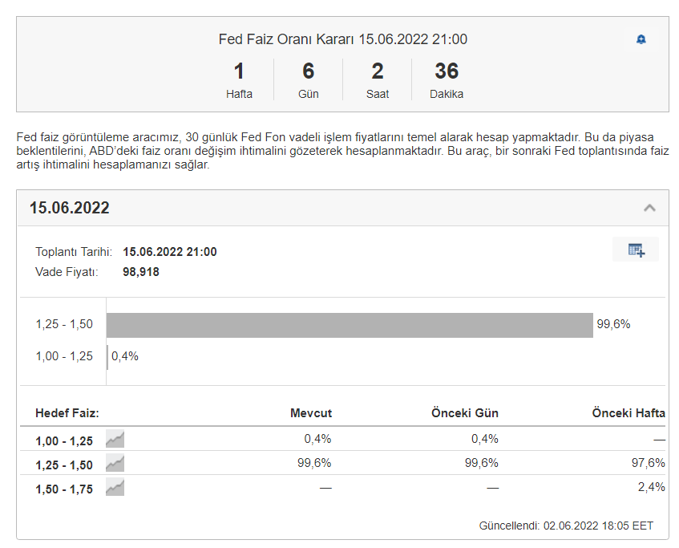Image resolution: width=679 pixels, height=548 pixels.
Task: Click the 1,00 - 1,25 table row label
Action: pyautogui.click(x=64, y=441)
